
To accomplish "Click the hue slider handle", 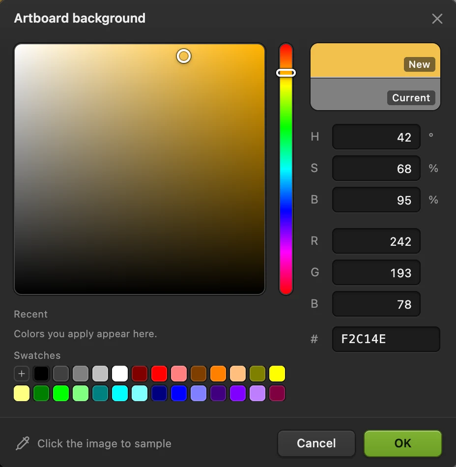I will (286, 73).
